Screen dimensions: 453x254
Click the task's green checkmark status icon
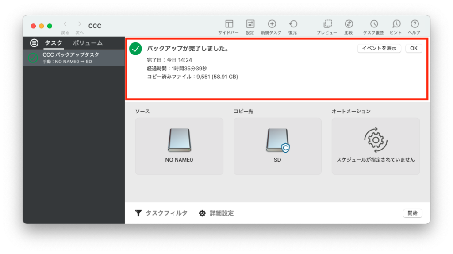coord(33,58)
